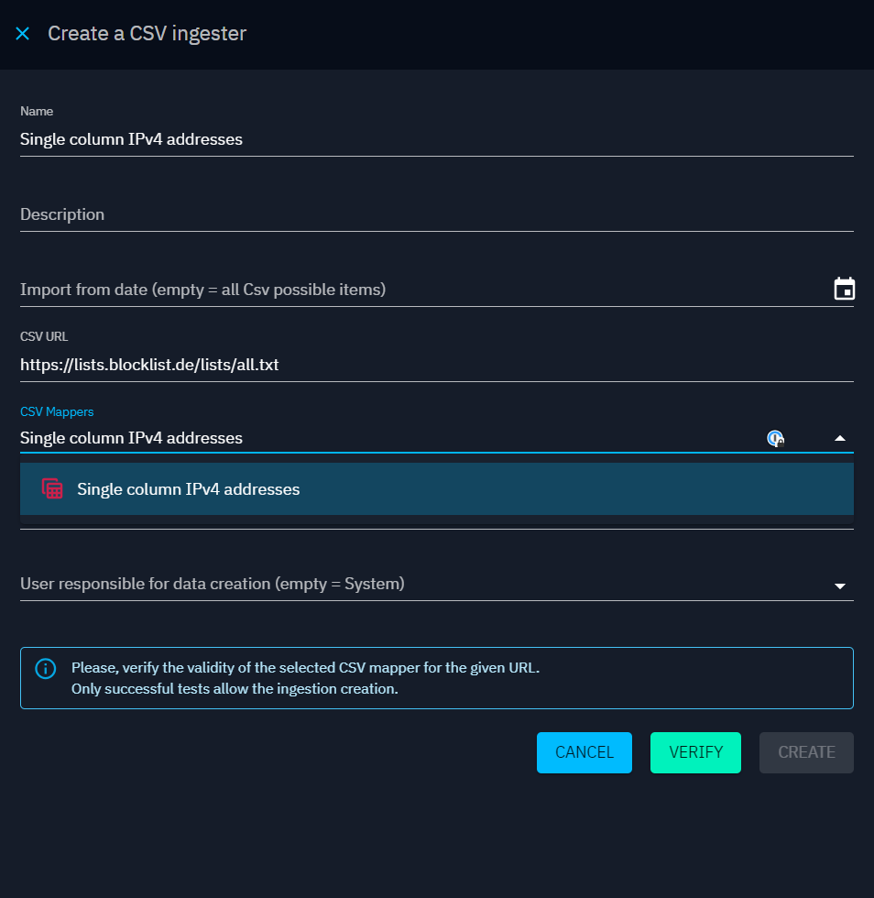Close the Create a CSV ingester panel
The width and height of the screenshot is (874, 898).
(22, 34)
